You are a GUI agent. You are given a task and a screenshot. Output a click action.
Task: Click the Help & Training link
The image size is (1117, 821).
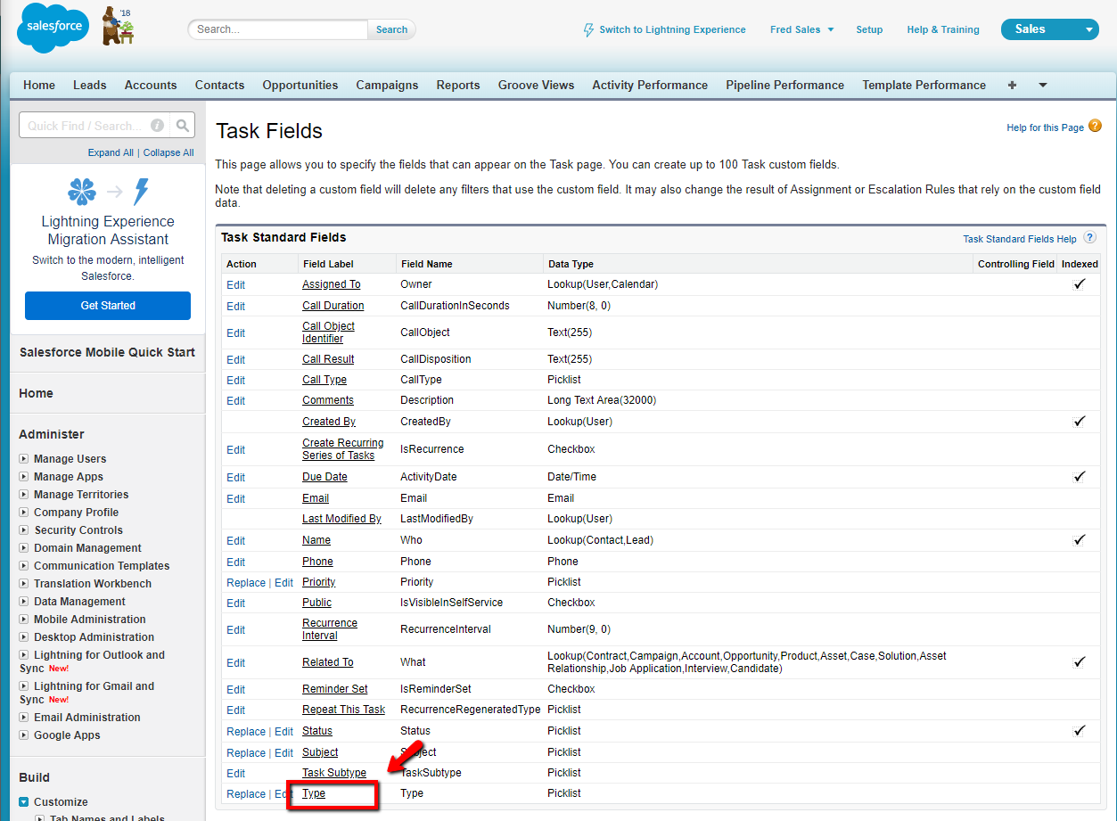coord(943,29)
